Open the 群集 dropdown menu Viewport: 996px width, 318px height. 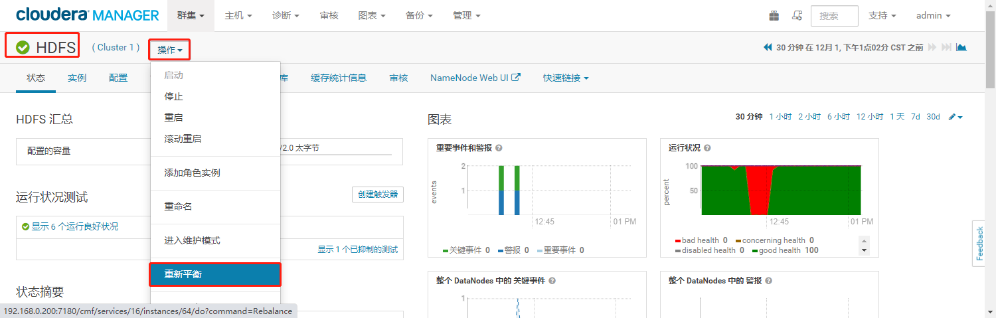point(191,15)
